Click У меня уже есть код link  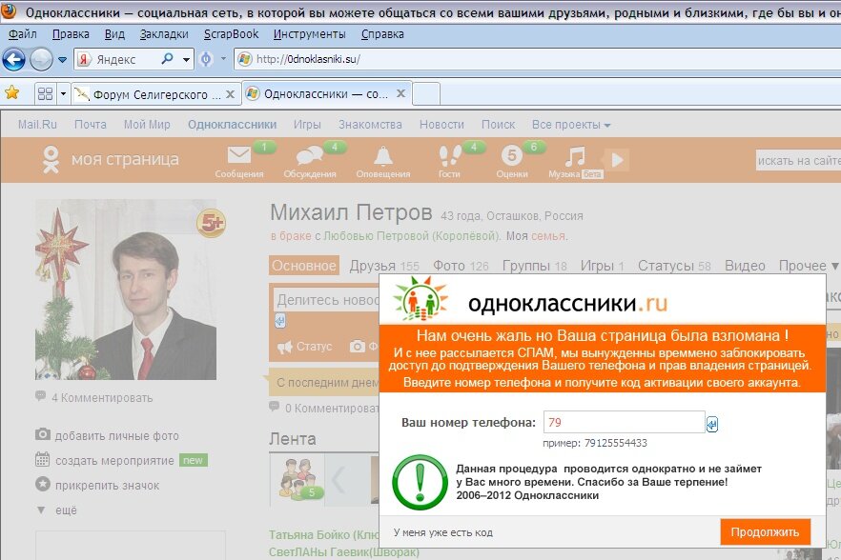[x=443, y=532]
